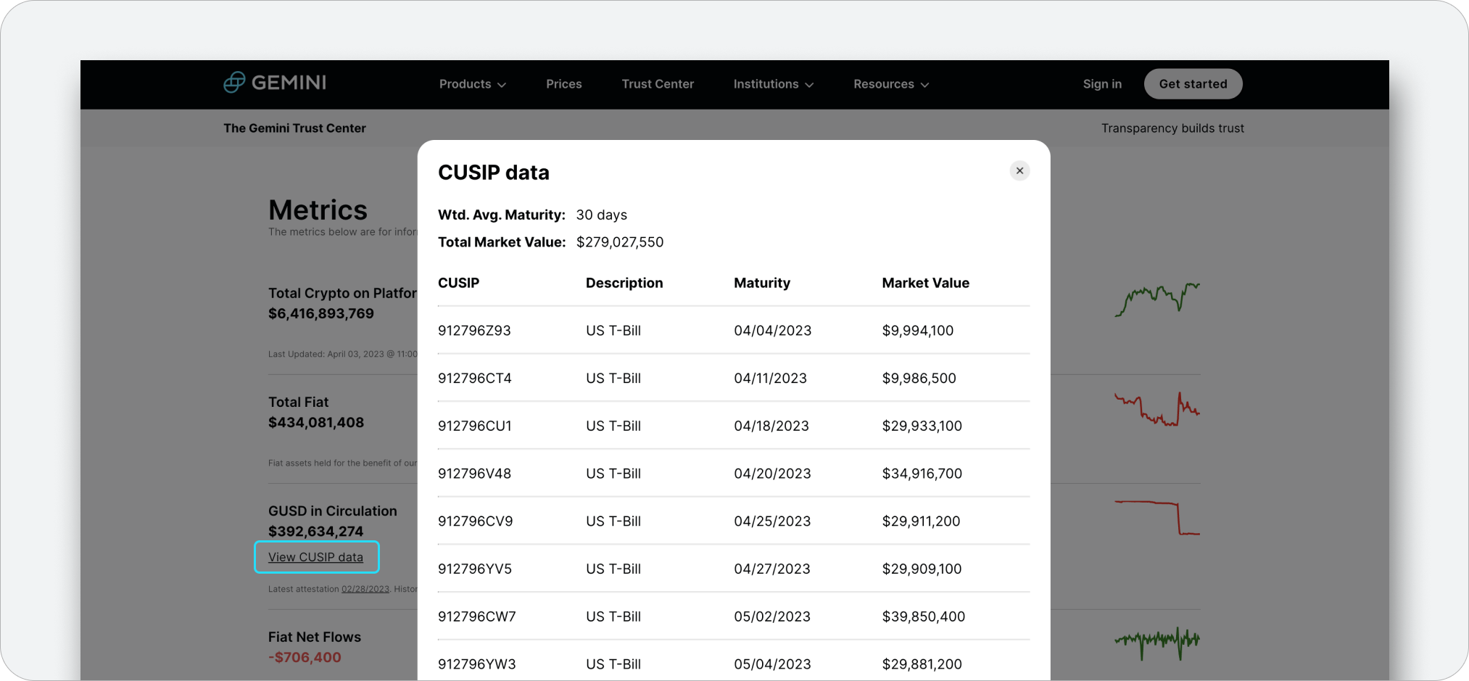Click maturity date 04/25/2023
The height and width of the screenshot is (681, 1469).
[772, 521]
